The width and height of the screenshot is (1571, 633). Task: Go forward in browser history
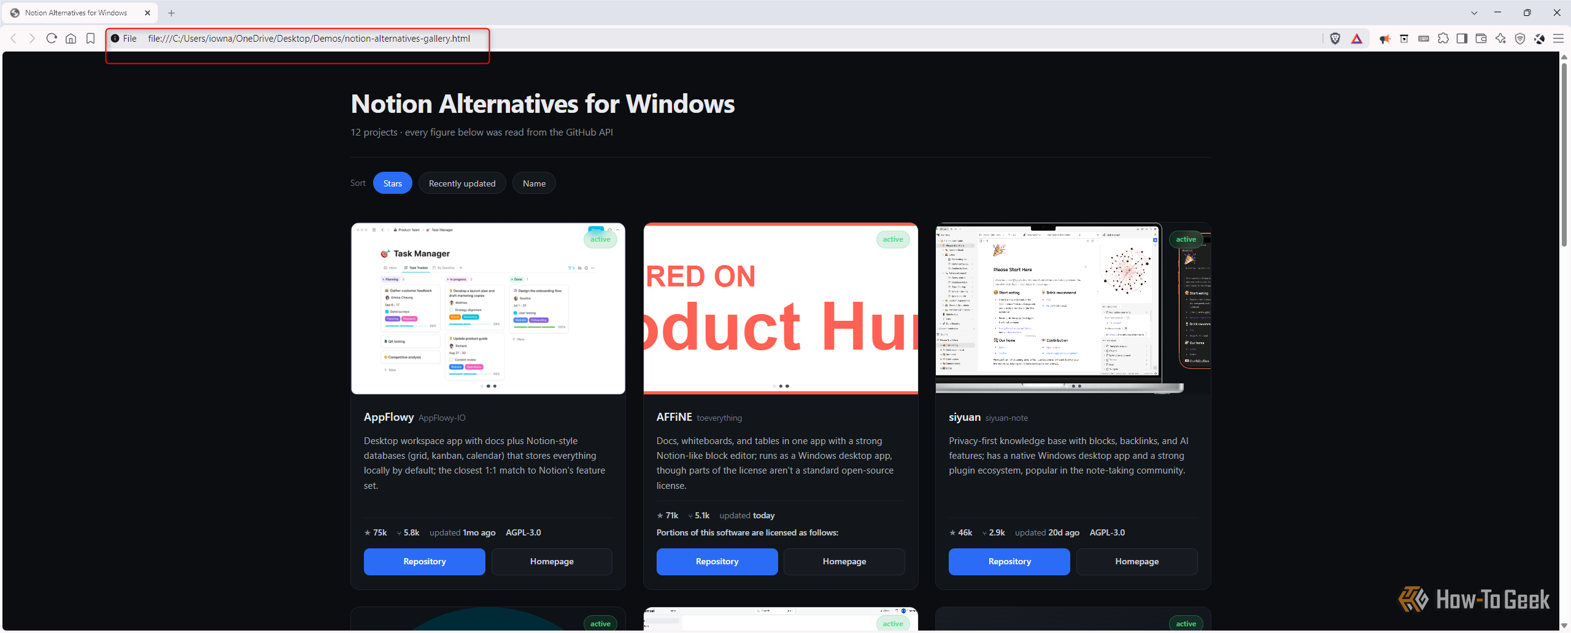click(32, 39)
